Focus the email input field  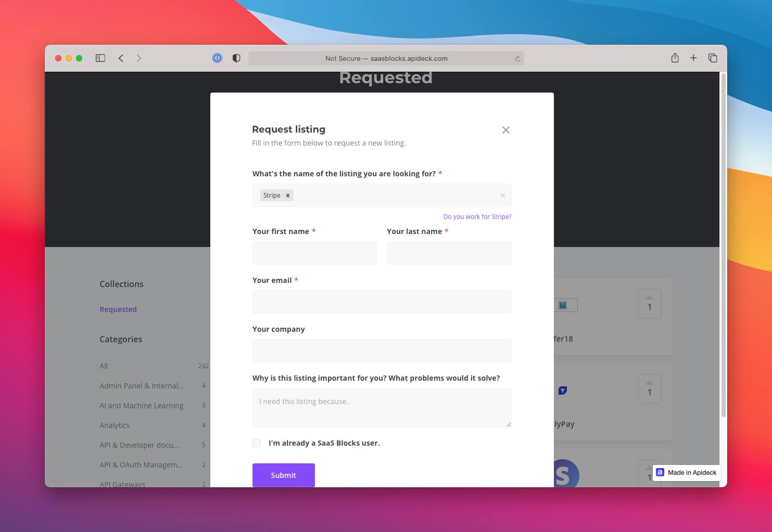click(x=382, y=302)
